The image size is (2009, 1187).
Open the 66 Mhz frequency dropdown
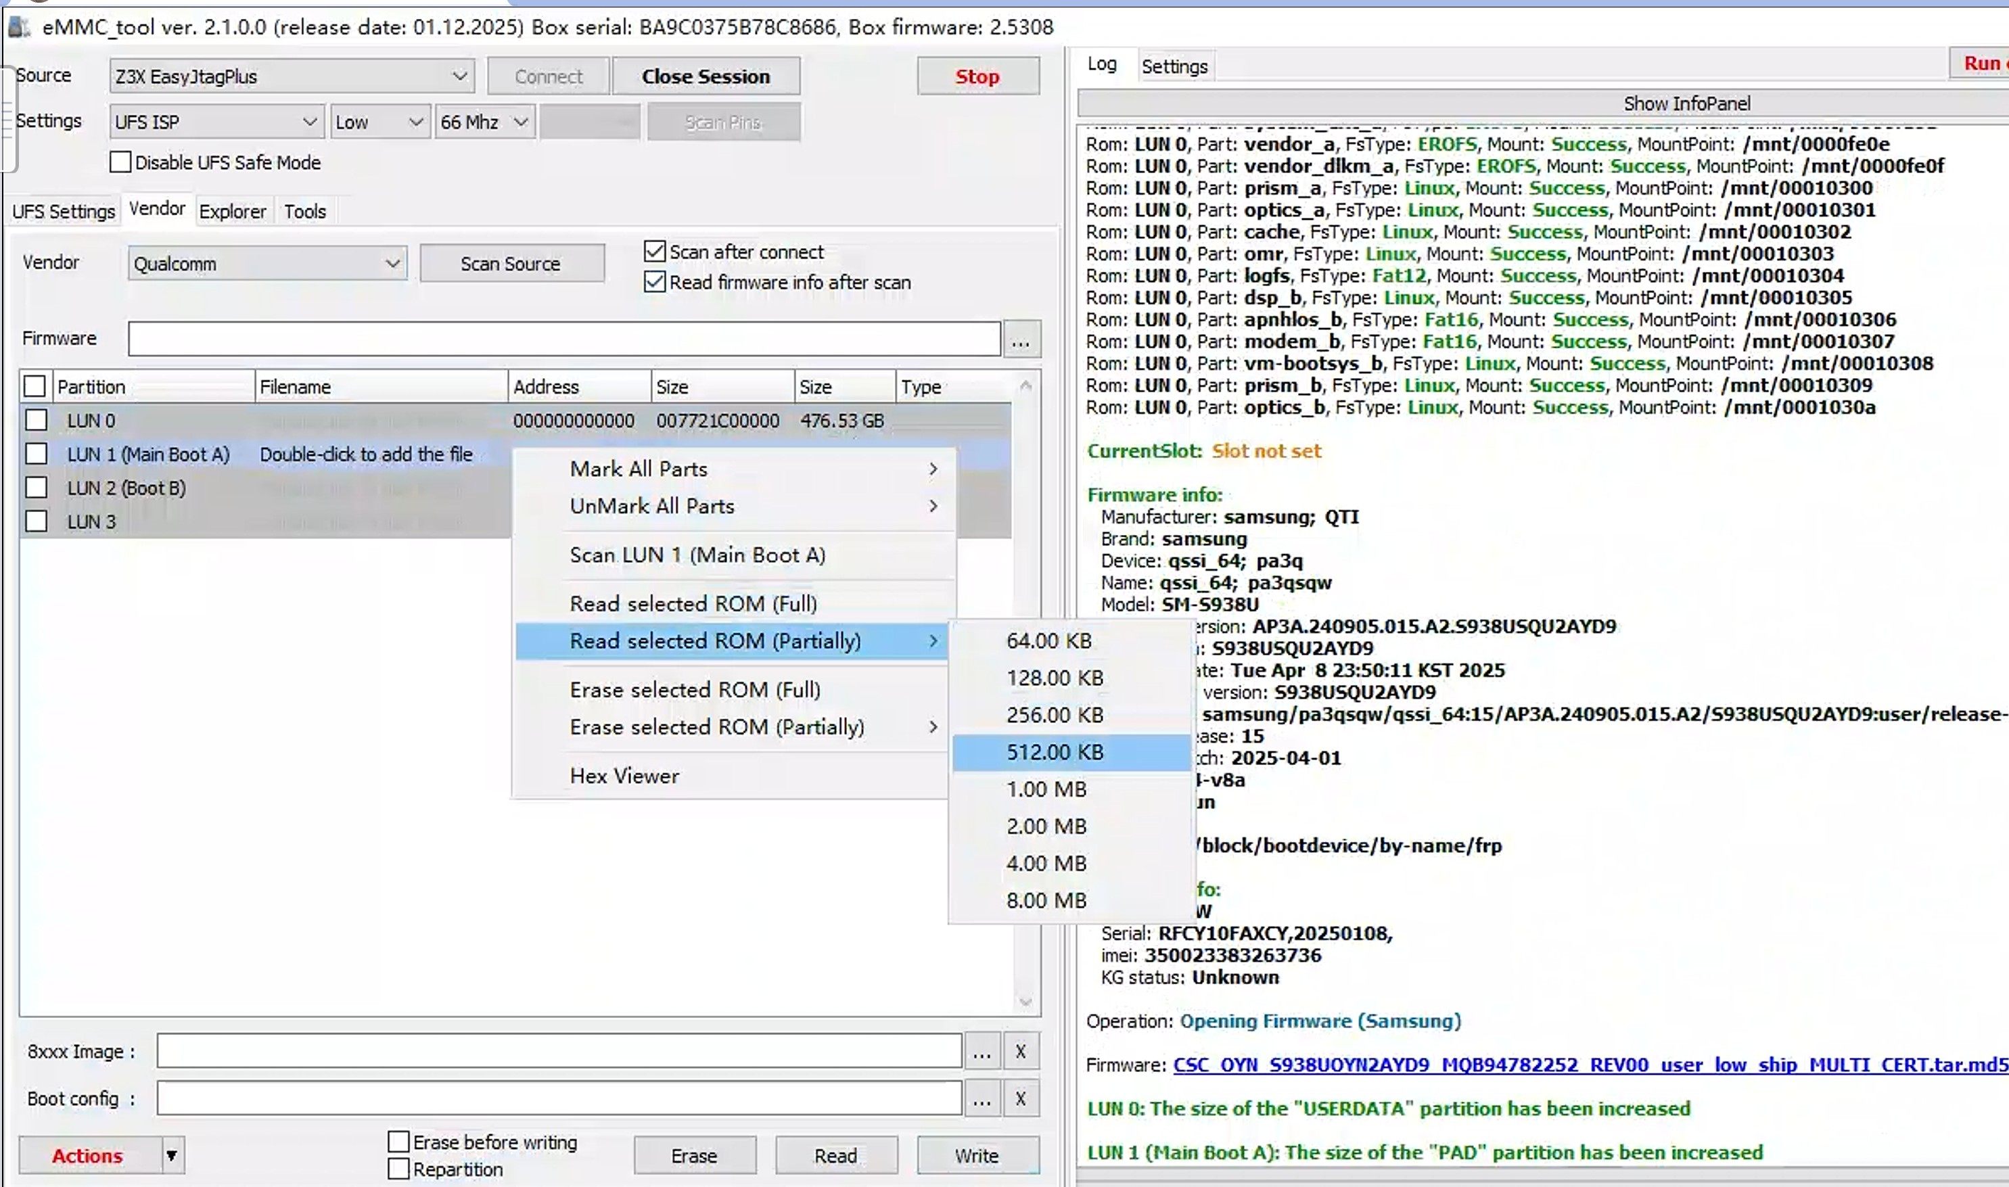pyautogui.click(x=521, y=122)
